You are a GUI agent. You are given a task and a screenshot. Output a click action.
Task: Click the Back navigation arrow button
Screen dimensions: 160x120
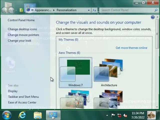4,10
